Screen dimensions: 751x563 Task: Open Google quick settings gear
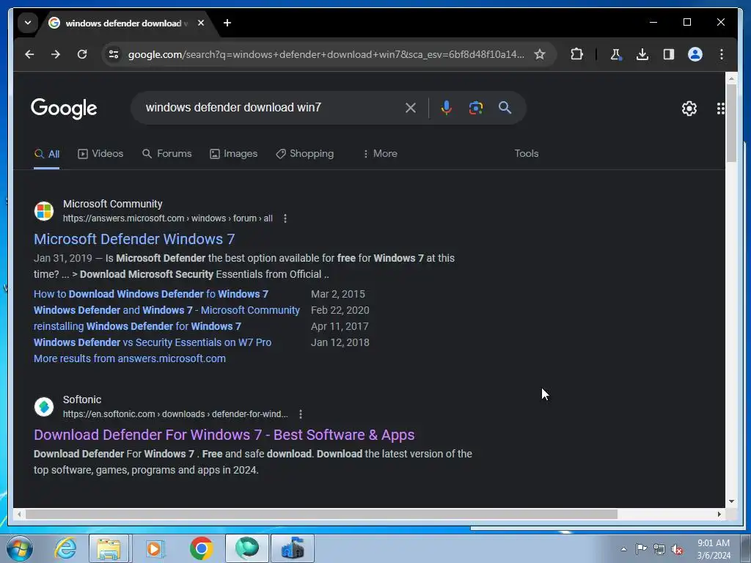tap(689, 108)
